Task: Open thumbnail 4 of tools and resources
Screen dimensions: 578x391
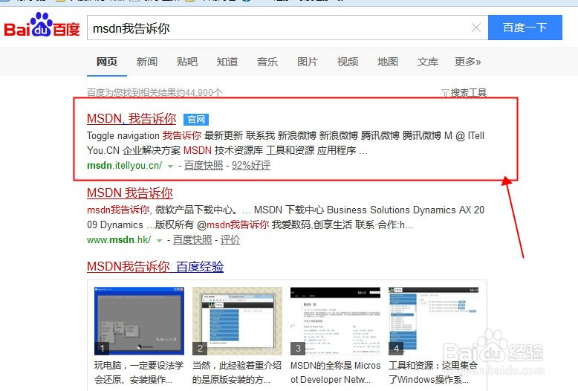Action: coord(434,321)
